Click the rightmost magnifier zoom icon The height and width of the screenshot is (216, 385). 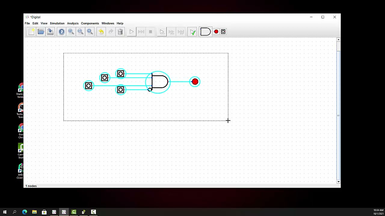click(90, 32)
